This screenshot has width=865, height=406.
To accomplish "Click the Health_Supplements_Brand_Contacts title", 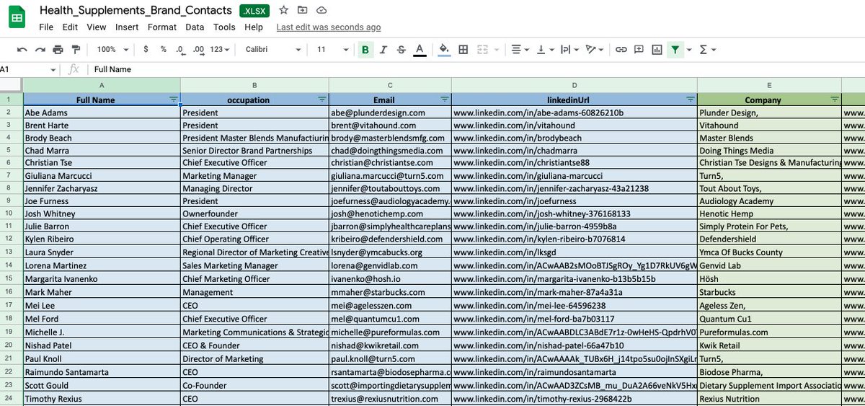I will point(136,10).
